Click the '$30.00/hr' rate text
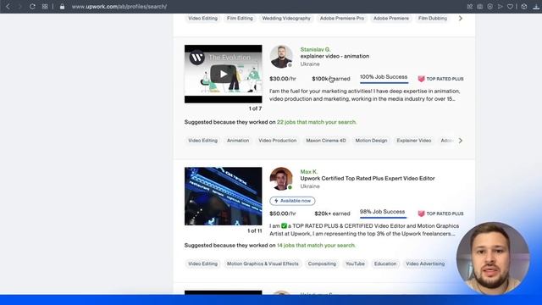 (283, 79)
